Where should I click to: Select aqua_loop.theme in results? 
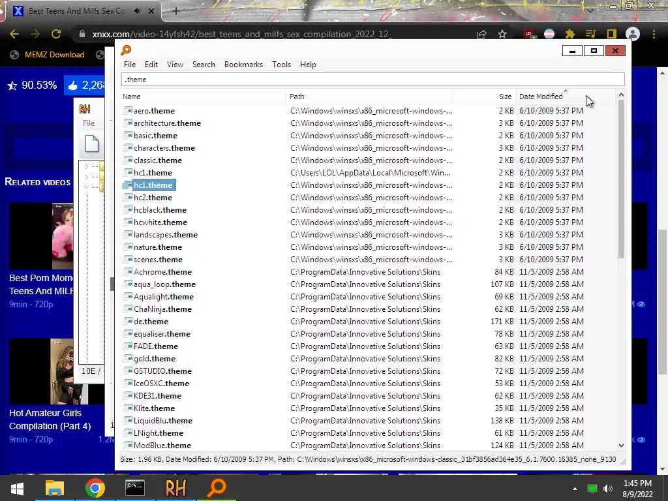(x=164, y=284)
